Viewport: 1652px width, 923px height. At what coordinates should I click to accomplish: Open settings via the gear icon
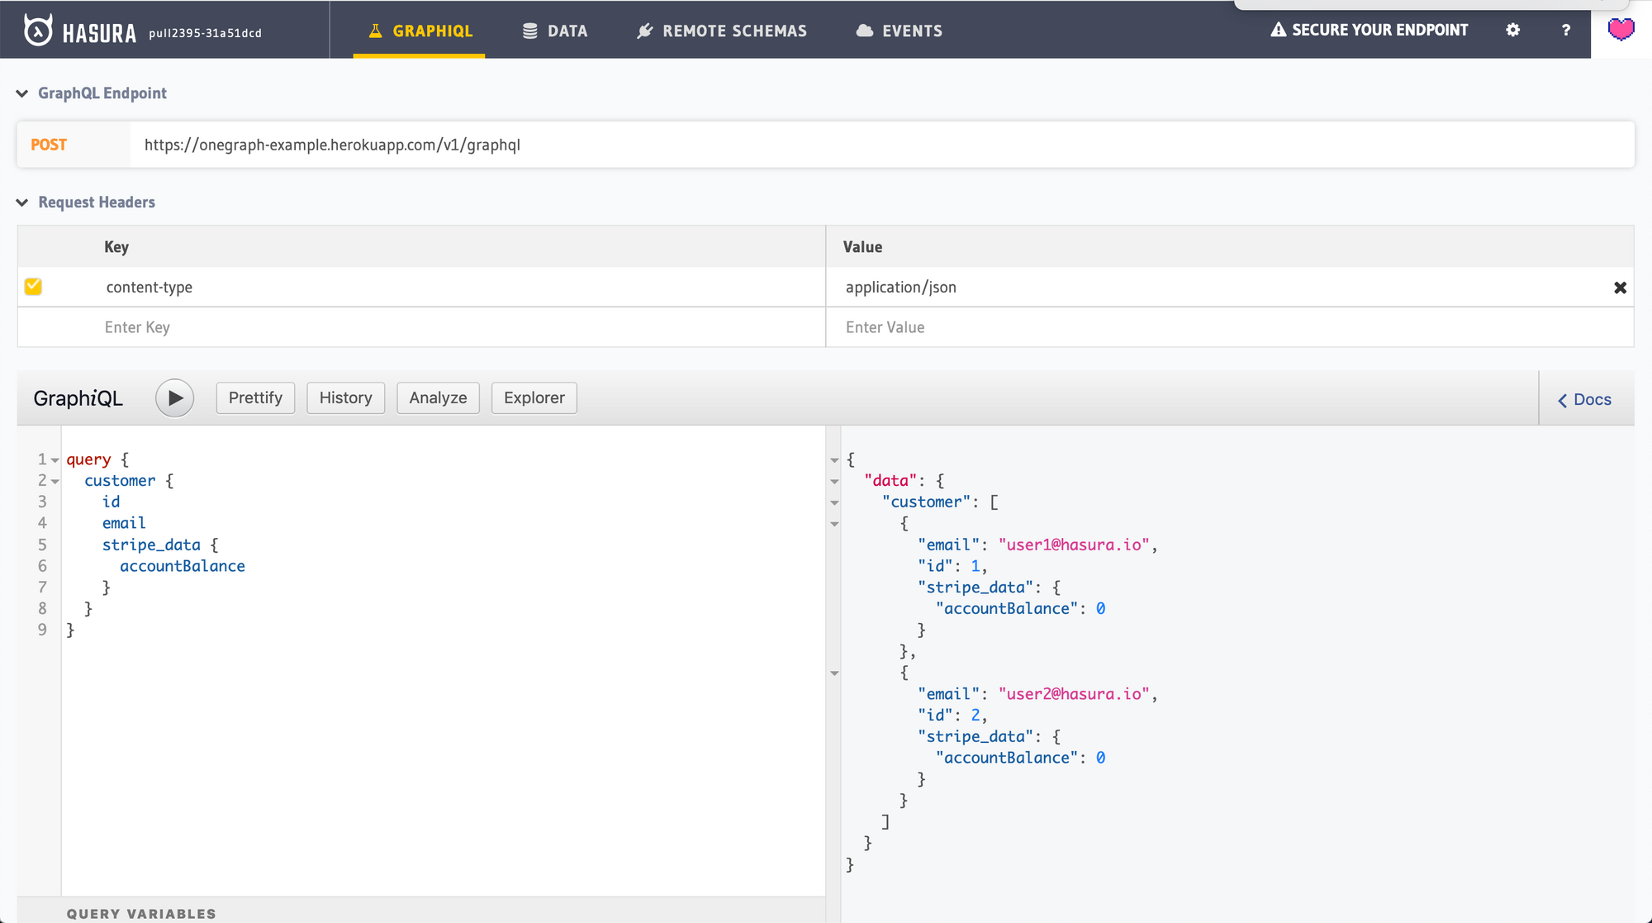1512,30
